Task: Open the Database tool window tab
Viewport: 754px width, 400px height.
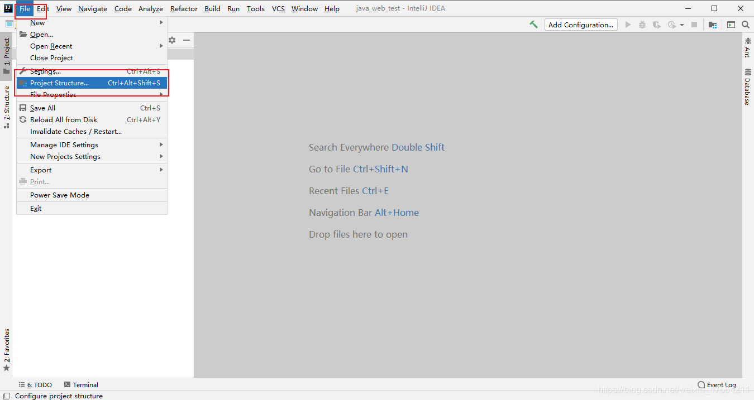Action: [x=747, y=87]
